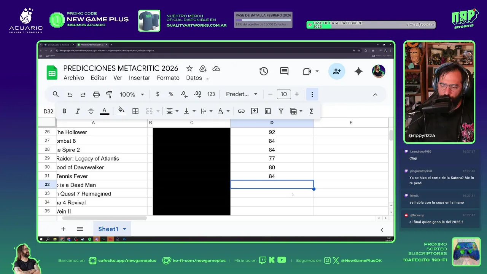Select cell D26 with value 92
The height and width of the screenshot is (274, 487).
coord(272,132)
